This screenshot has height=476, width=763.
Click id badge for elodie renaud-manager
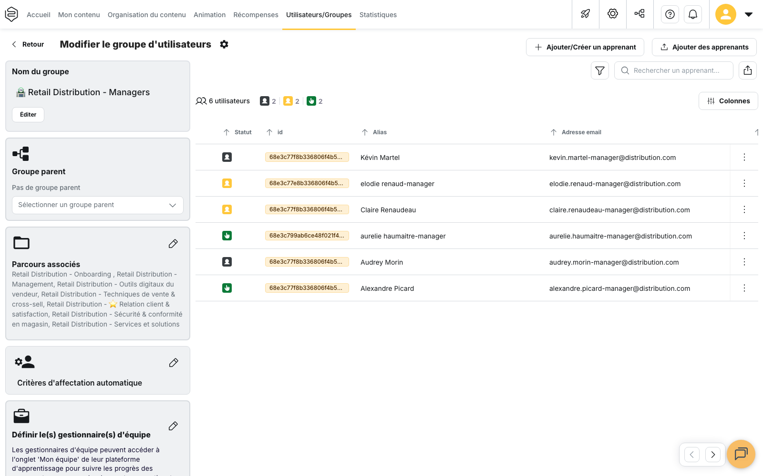click(307, 183)
